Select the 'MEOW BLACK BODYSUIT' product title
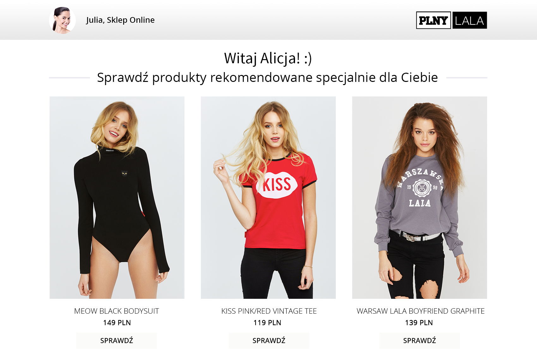Viewport: 537px width, 363px height. pyautogui.click(x=117, y=311)
